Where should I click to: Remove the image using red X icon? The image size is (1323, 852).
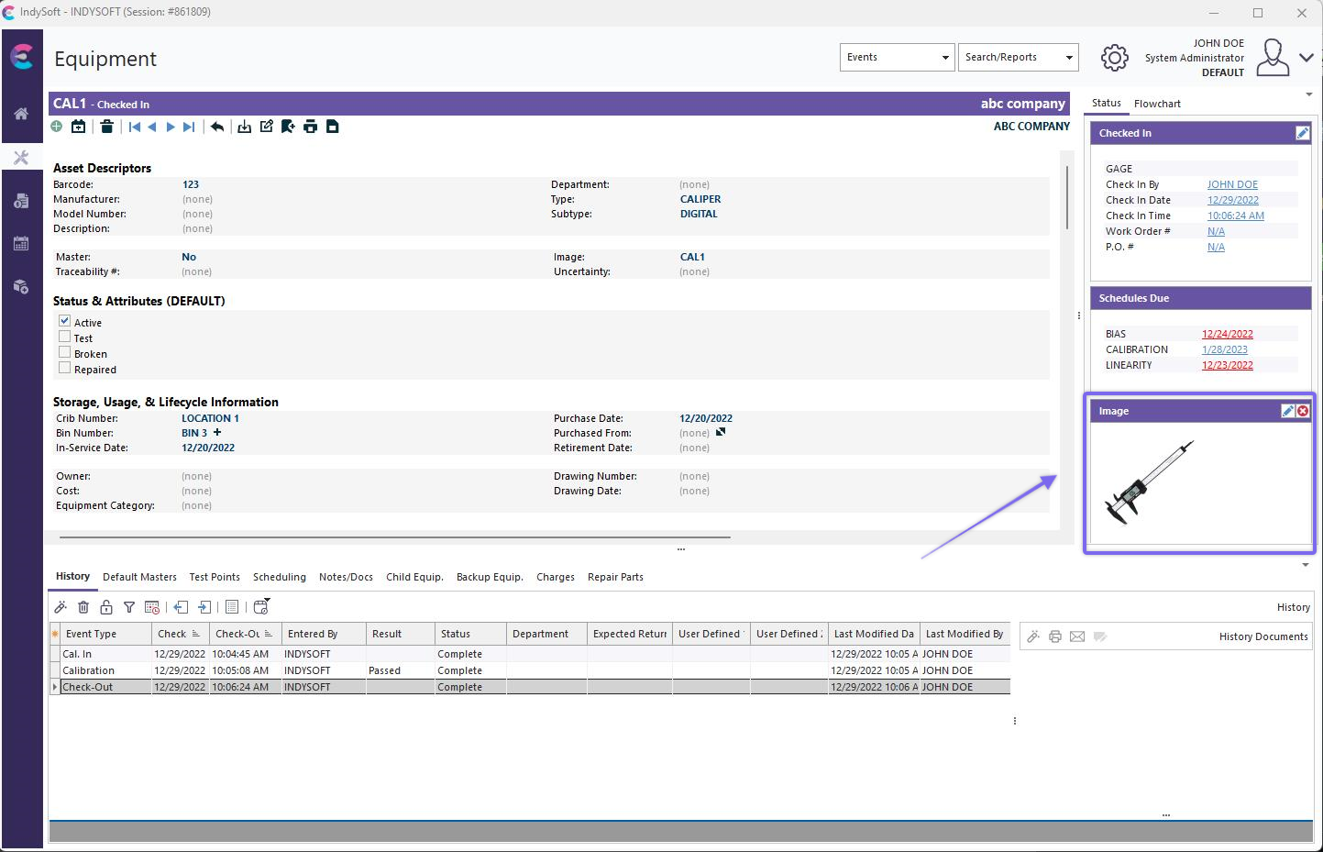click(x=1303, y=411)
